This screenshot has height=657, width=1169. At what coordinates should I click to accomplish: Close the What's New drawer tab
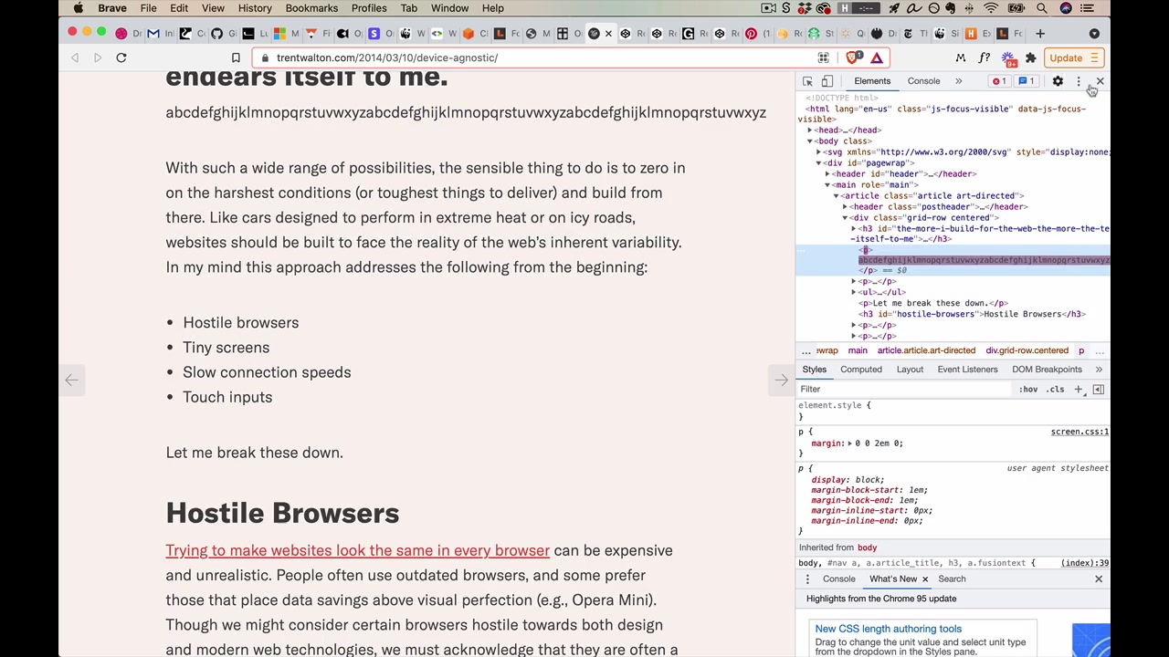(x=924, y=579)
